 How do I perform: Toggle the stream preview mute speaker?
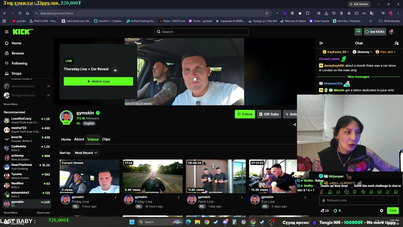click(x=115, y=70)
